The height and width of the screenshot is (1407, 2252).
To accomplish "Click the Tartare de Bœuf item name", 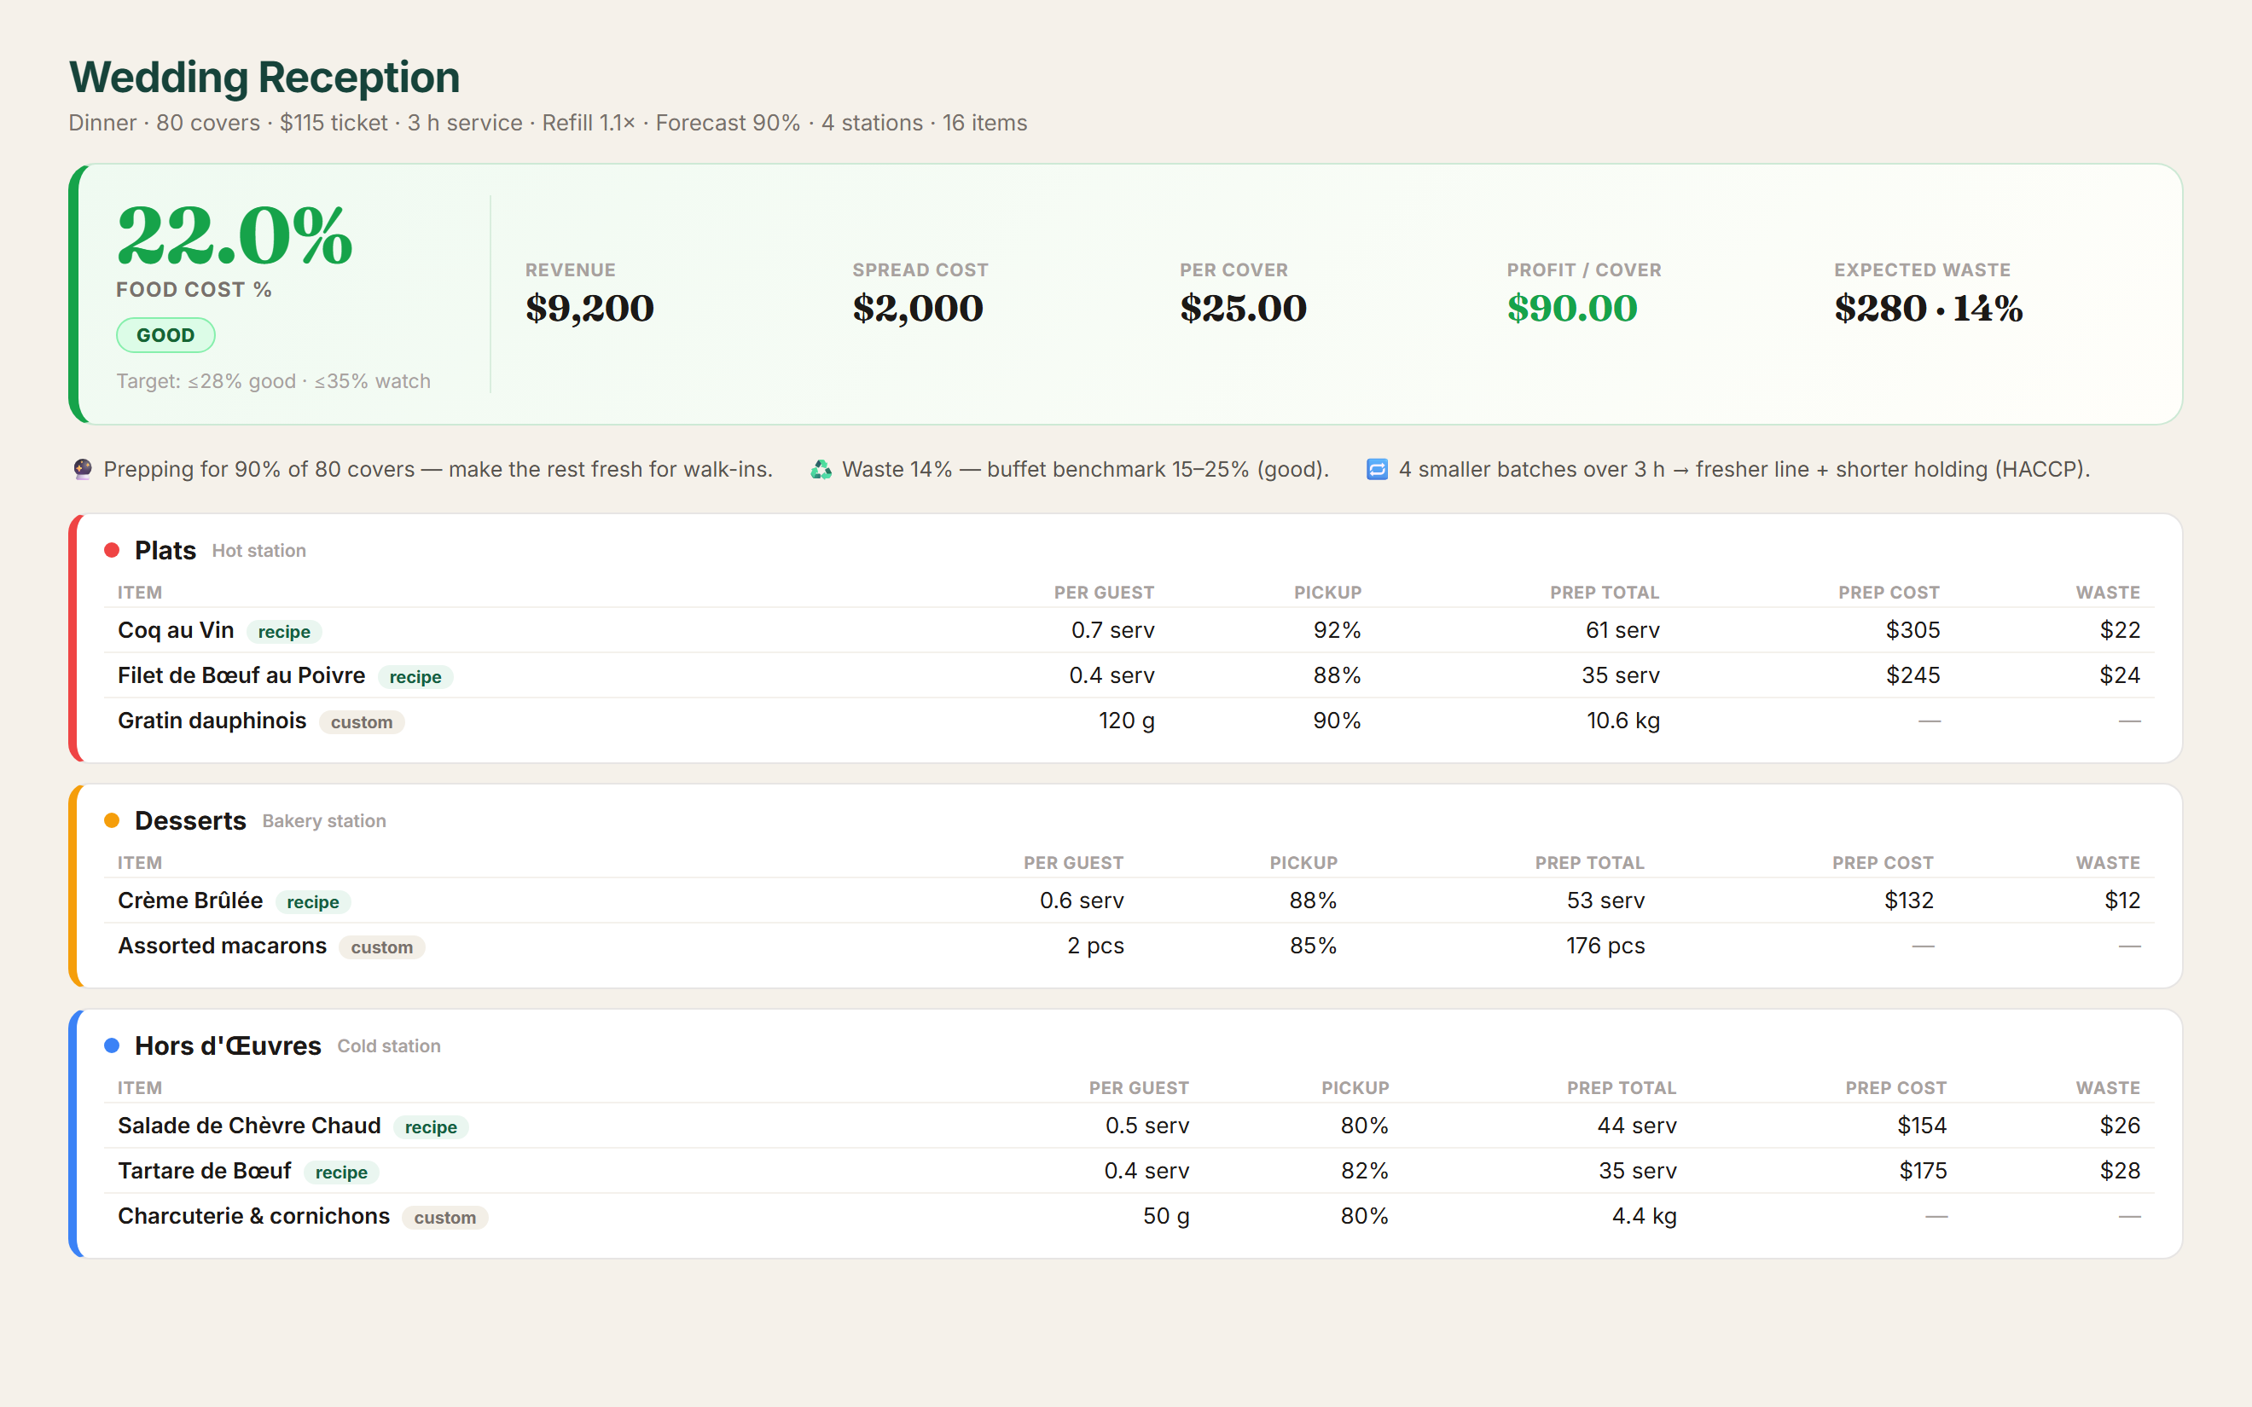I will pos(204,1171).
